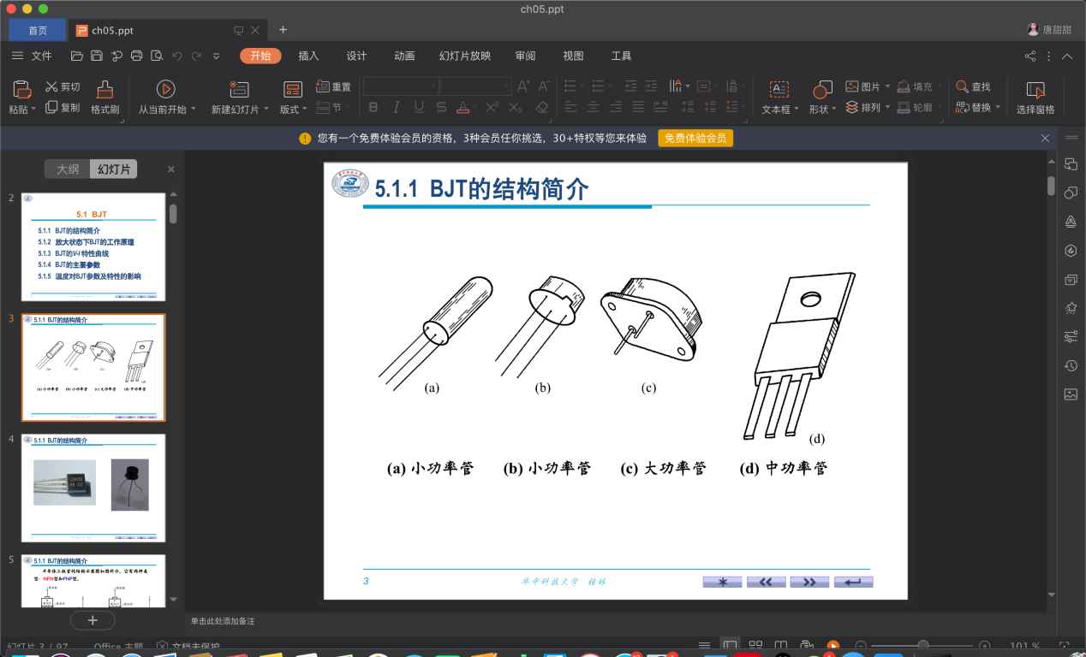This screenshot has height=657, width=1086.
Task: Click the zoom slider handle in status bar
Action: tap(922, 645)
